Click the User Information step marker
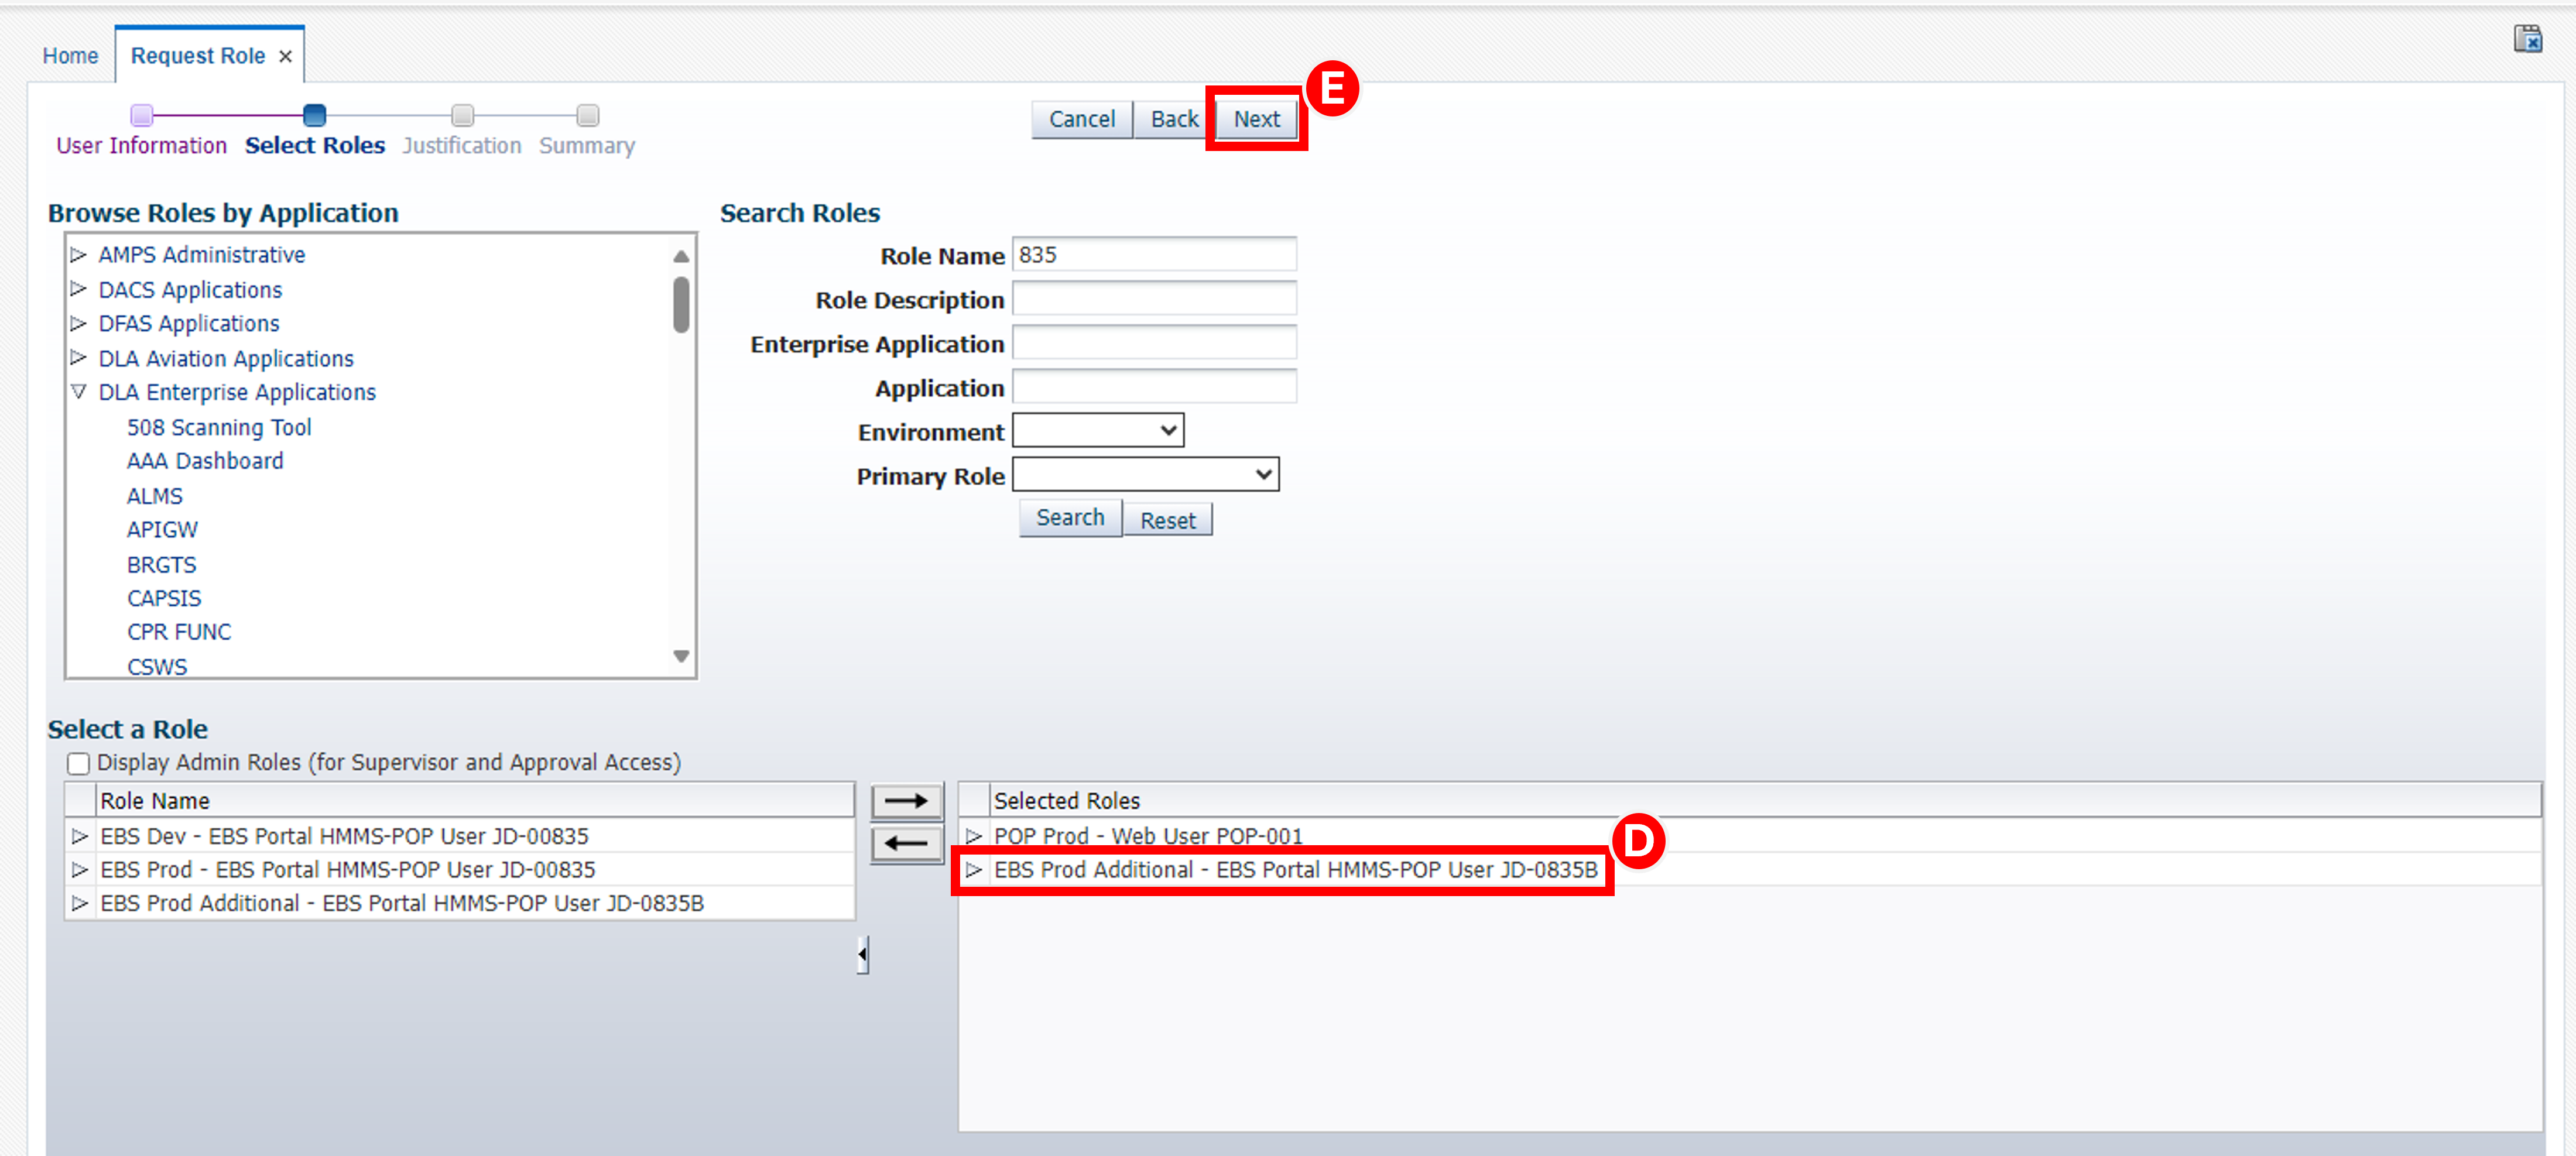The image size is (2576, 1156). coord(142,116)
